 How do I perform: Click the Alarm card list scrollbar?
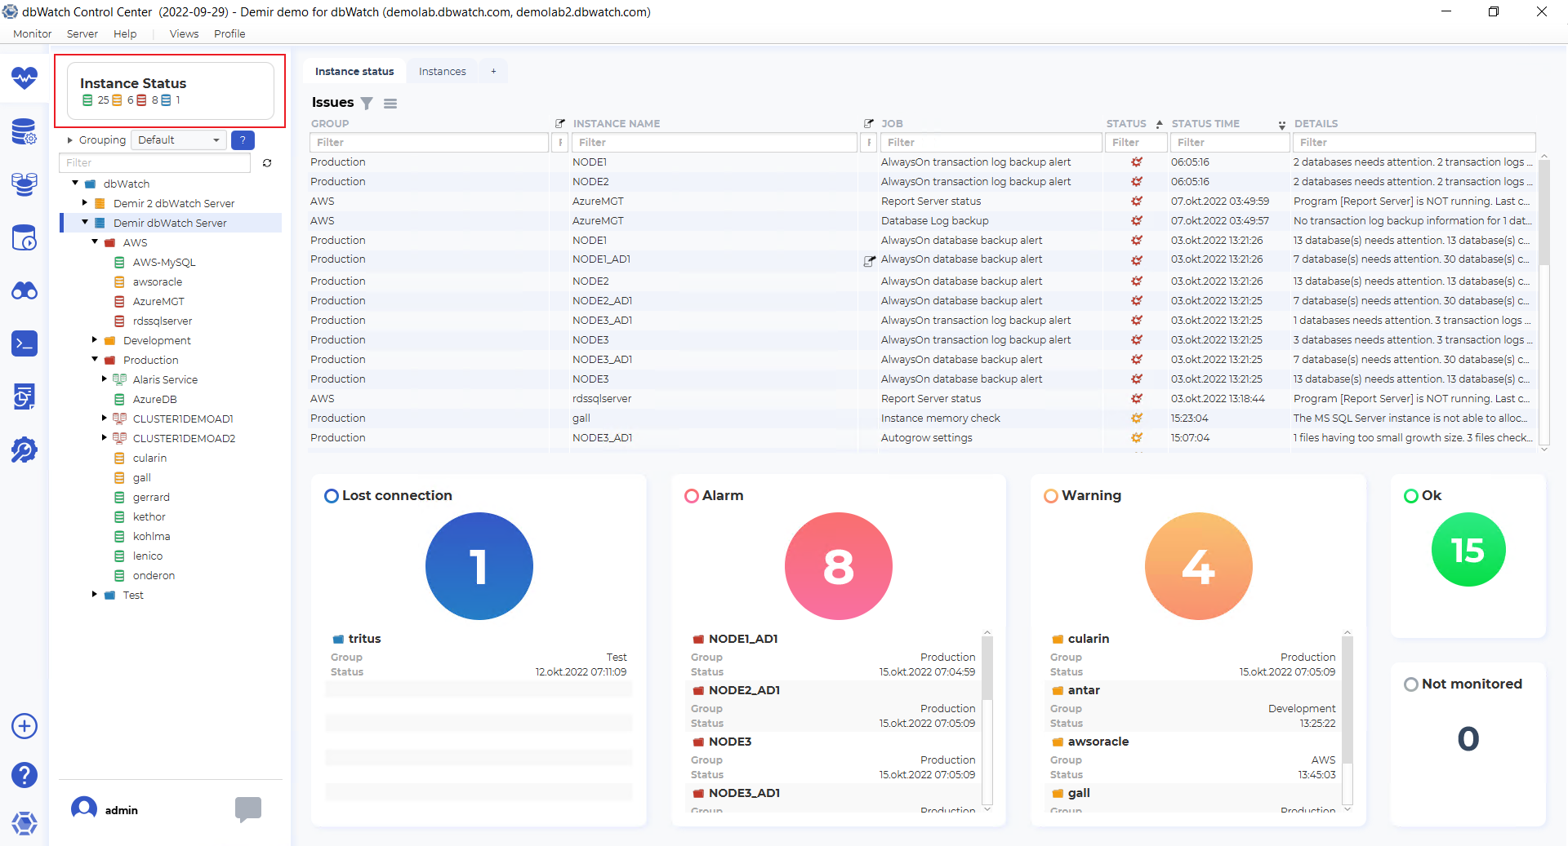(987, 669)
